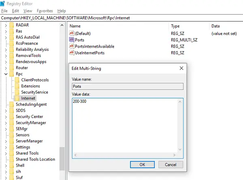Confirm the dialog with OK

pyautogui.click(x=142, y=165)
